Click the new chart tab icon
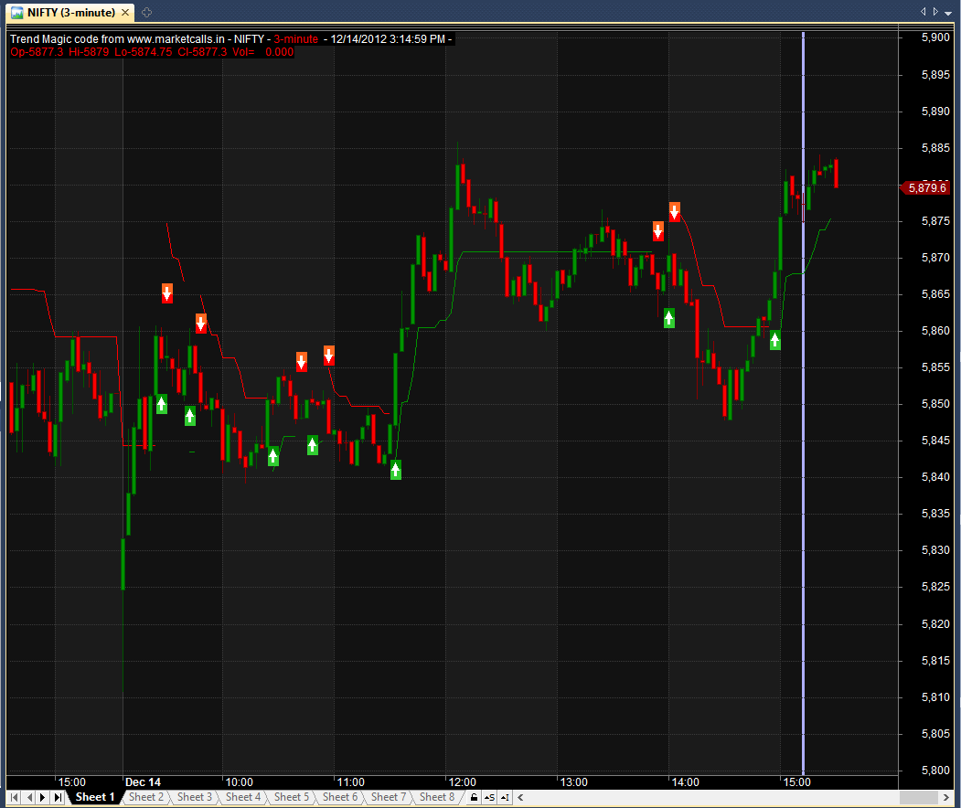The height and width of the screenshot is (808, 961). (146, 12)
